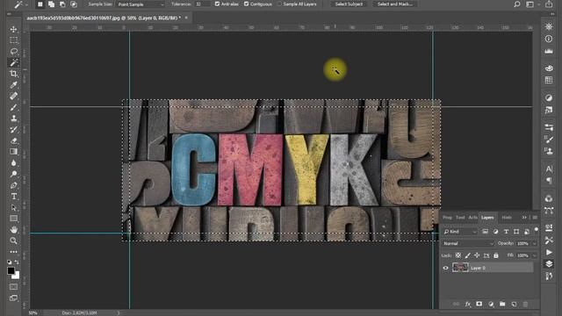Change screen mode icon in toolbar
The height and width of the screenshot is (316, 562).
tap(14, 298)
